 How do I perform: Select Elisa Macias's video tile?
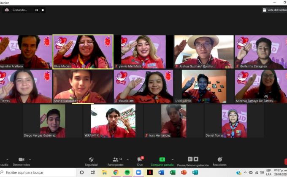point(83,51)
